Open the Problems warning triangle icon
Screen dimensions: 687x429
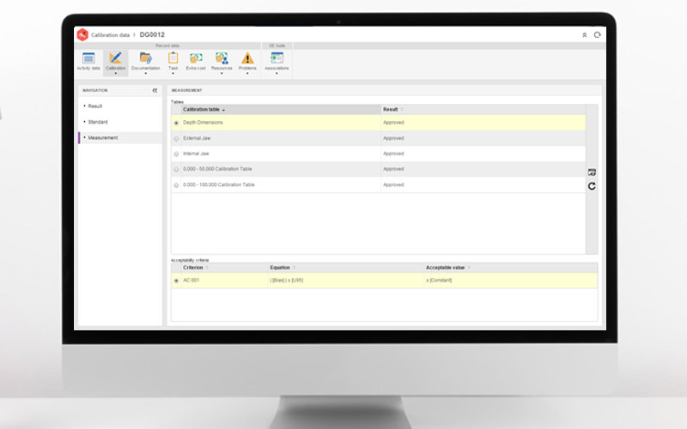click(x=247, y=58)
